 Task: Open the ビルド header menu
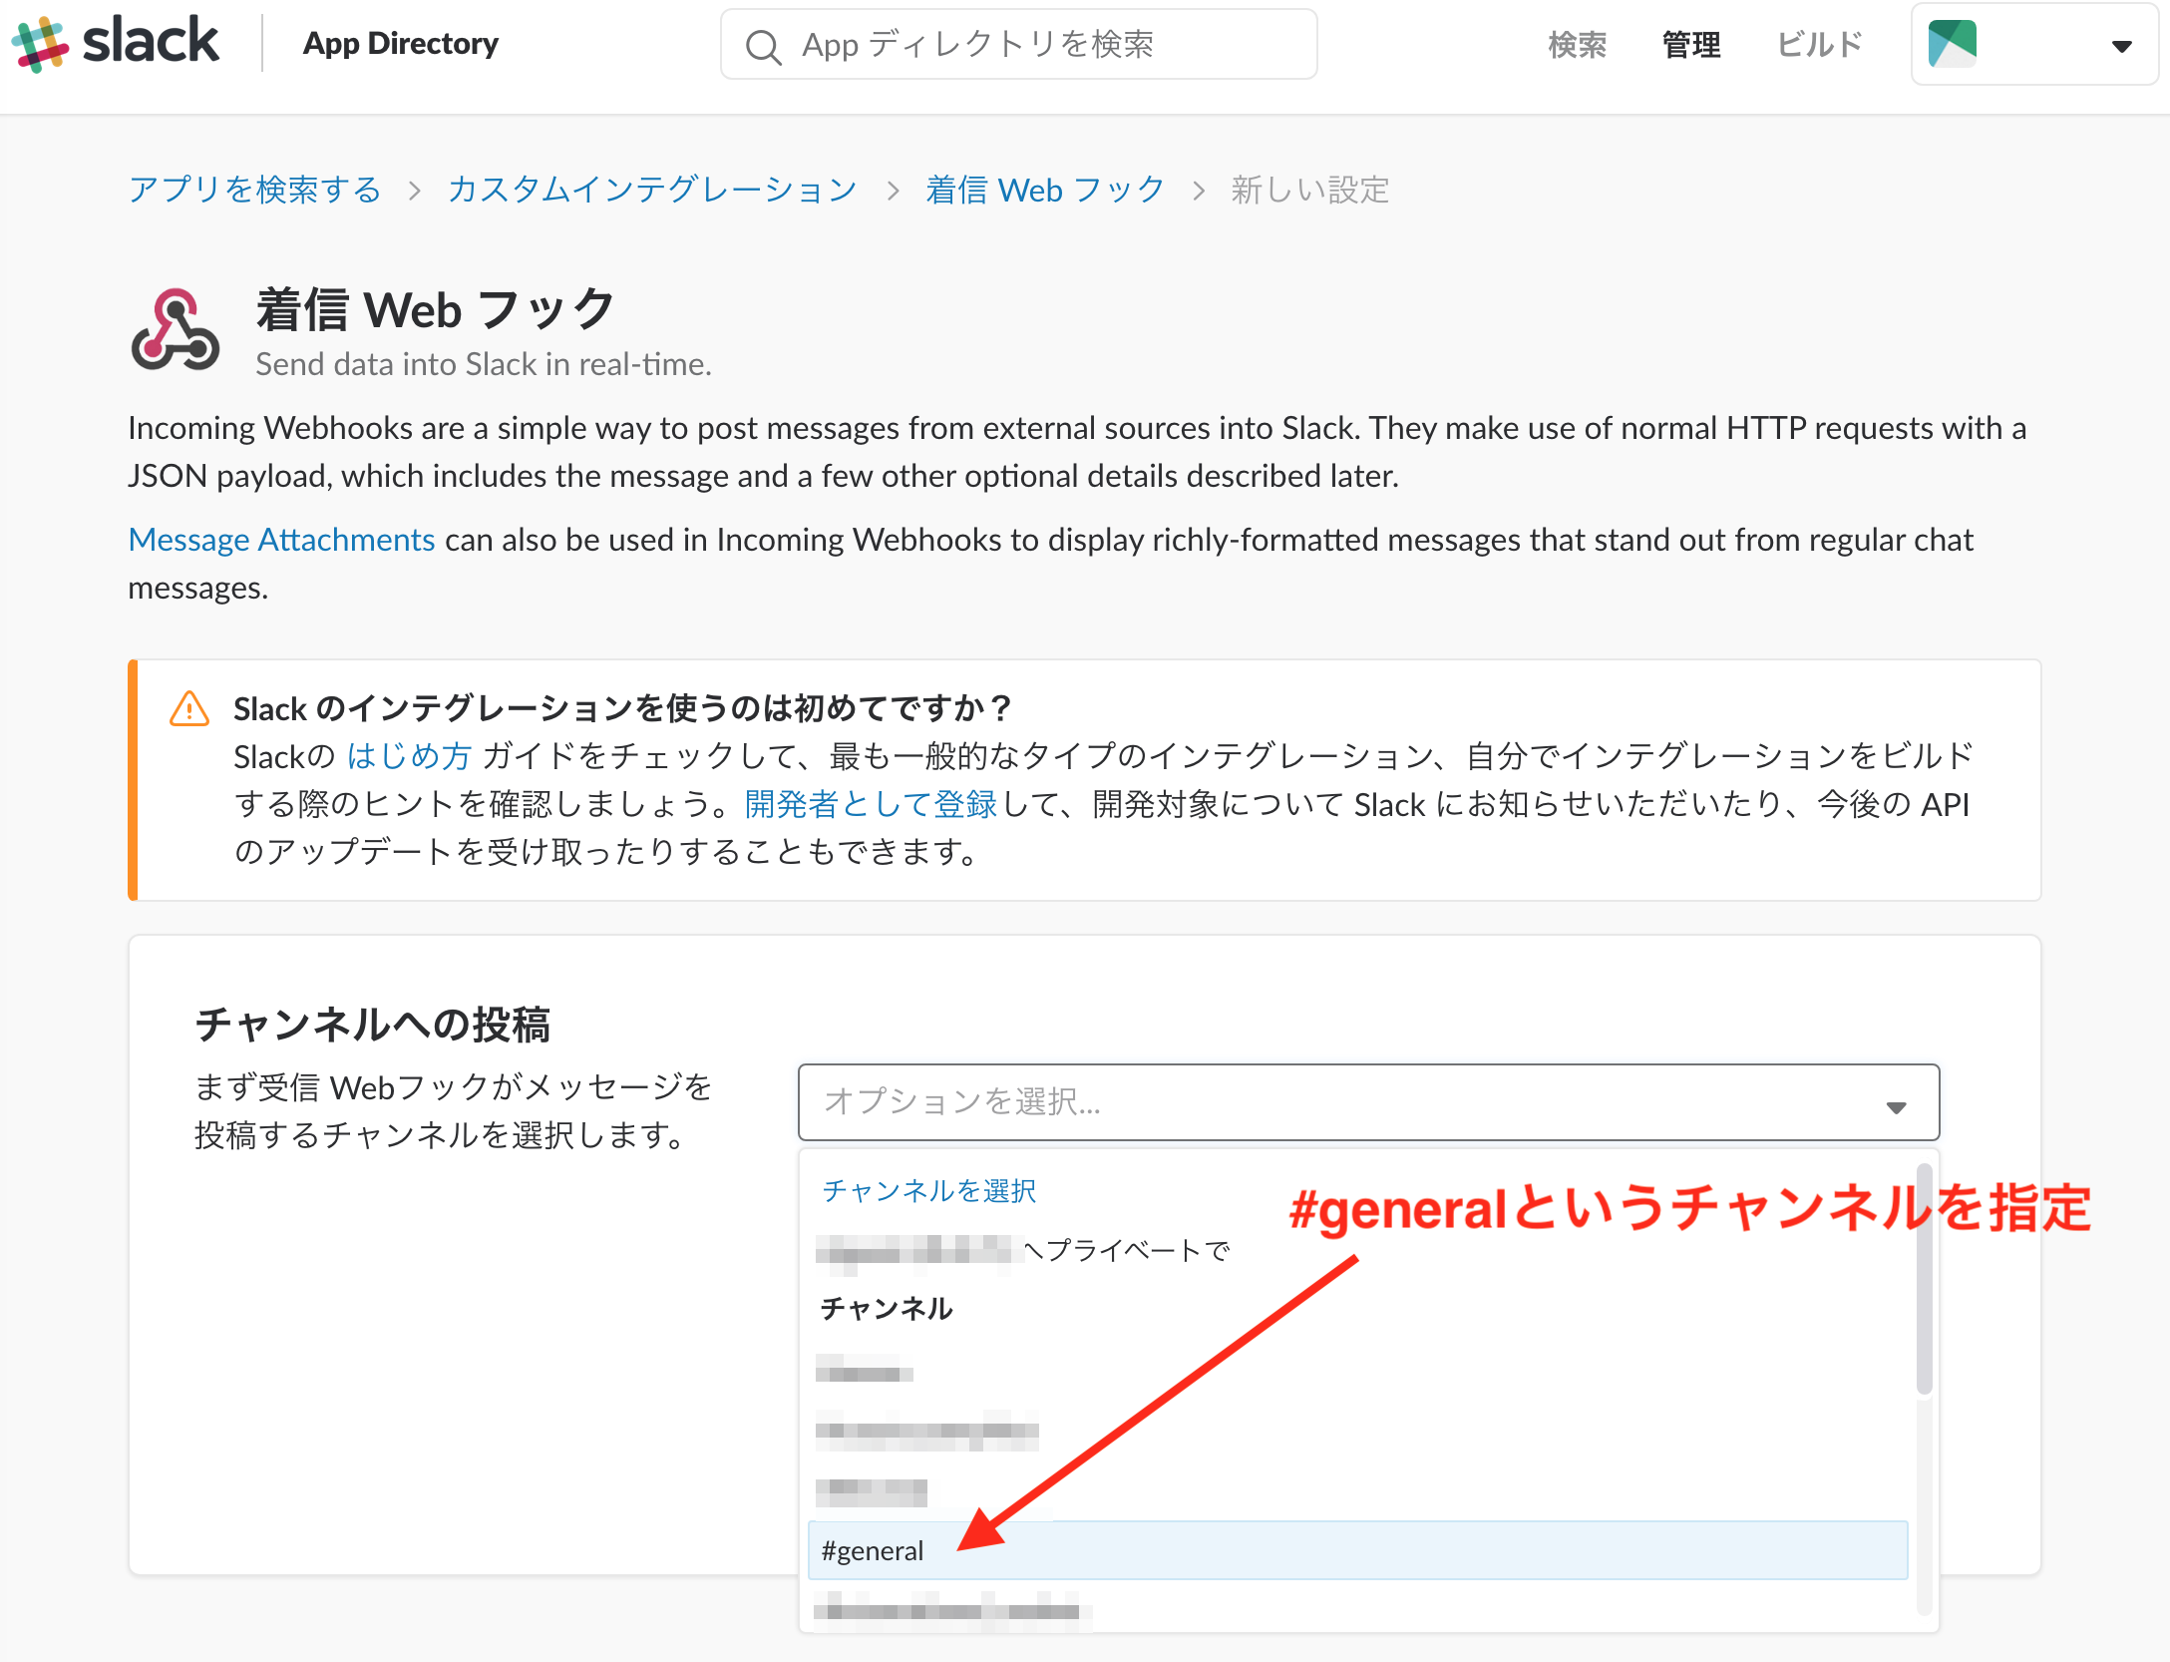click(1819, 45)
